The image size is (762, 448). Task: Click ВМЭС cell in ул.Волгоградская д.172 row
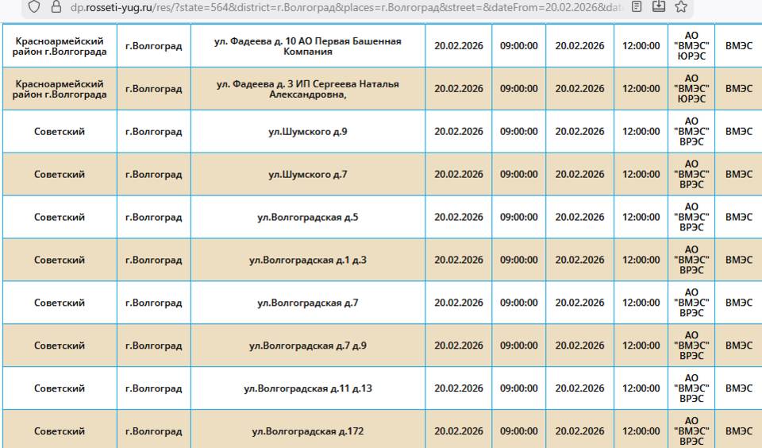click(738, 431)
